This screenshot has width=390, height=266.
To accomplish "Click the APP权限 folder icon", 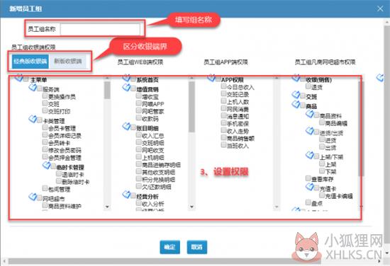I will tap(211, 78).
